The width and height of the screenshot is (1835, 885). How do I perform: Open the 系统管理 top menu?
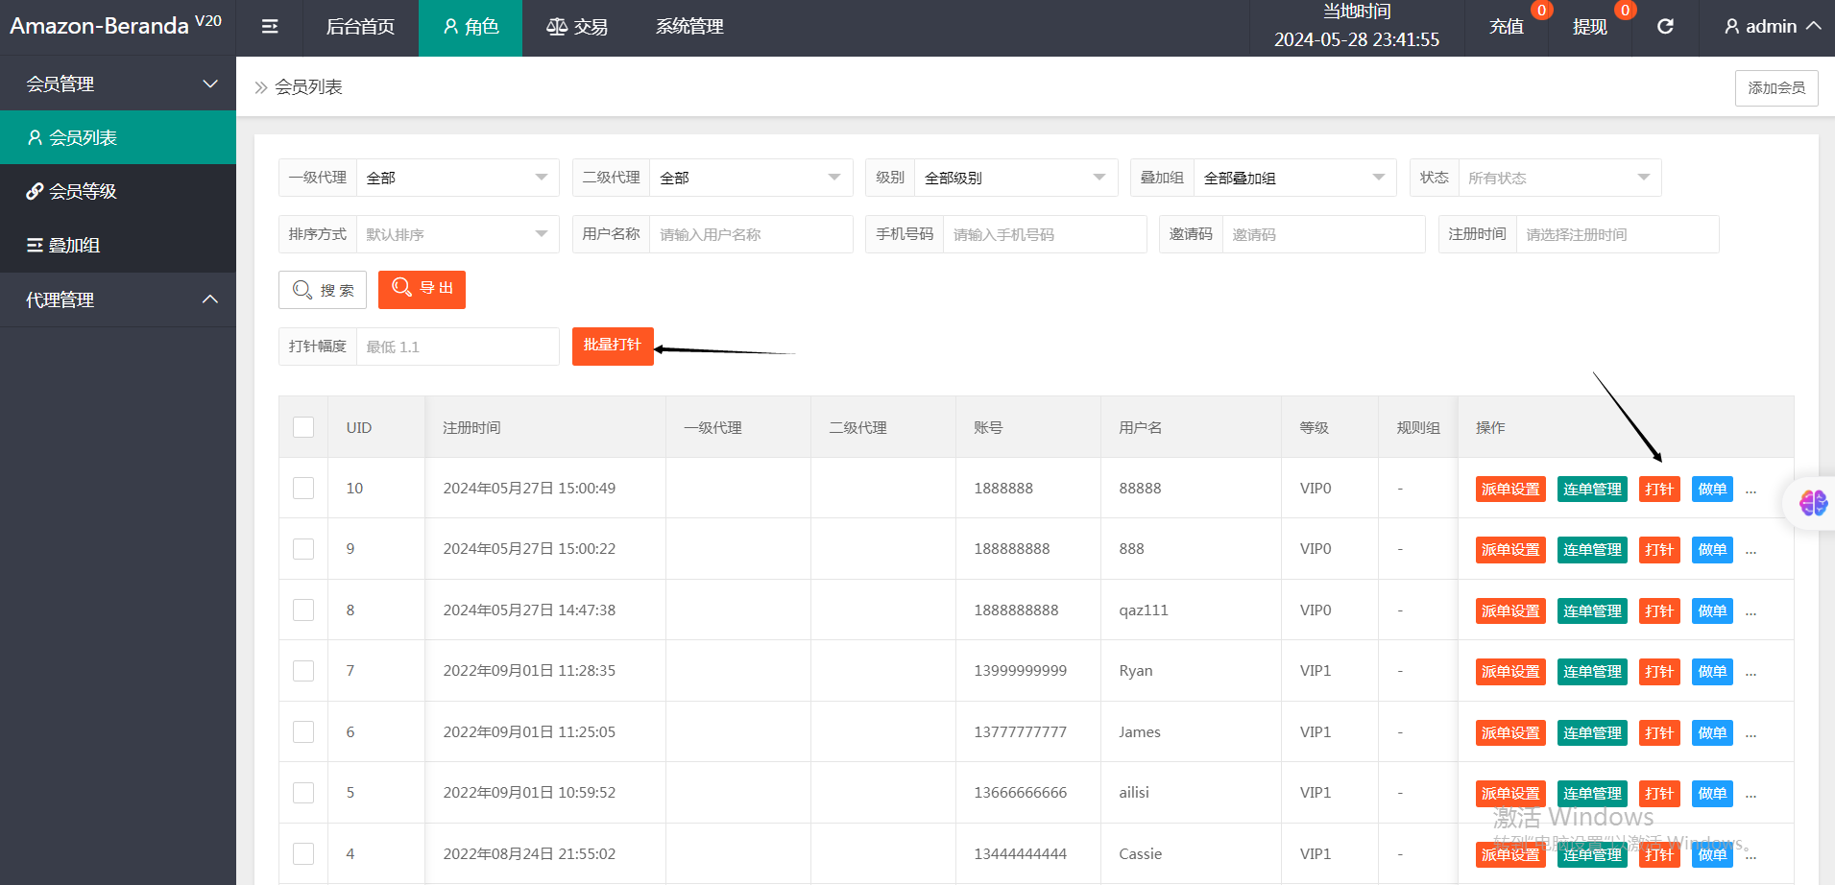tap(689, 27)
